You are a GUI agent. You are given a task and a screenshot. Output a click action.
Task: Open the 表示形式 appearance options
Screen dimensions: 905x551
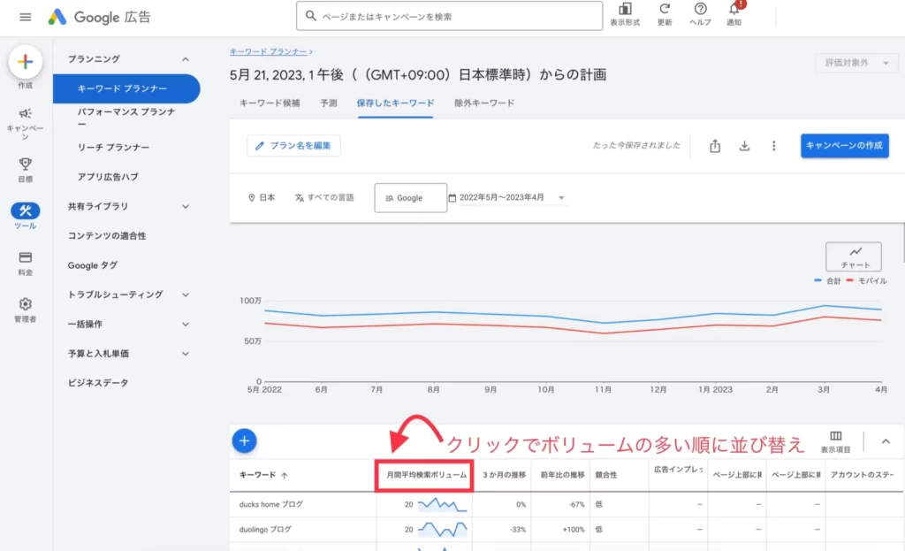click(x=625, y=14)
